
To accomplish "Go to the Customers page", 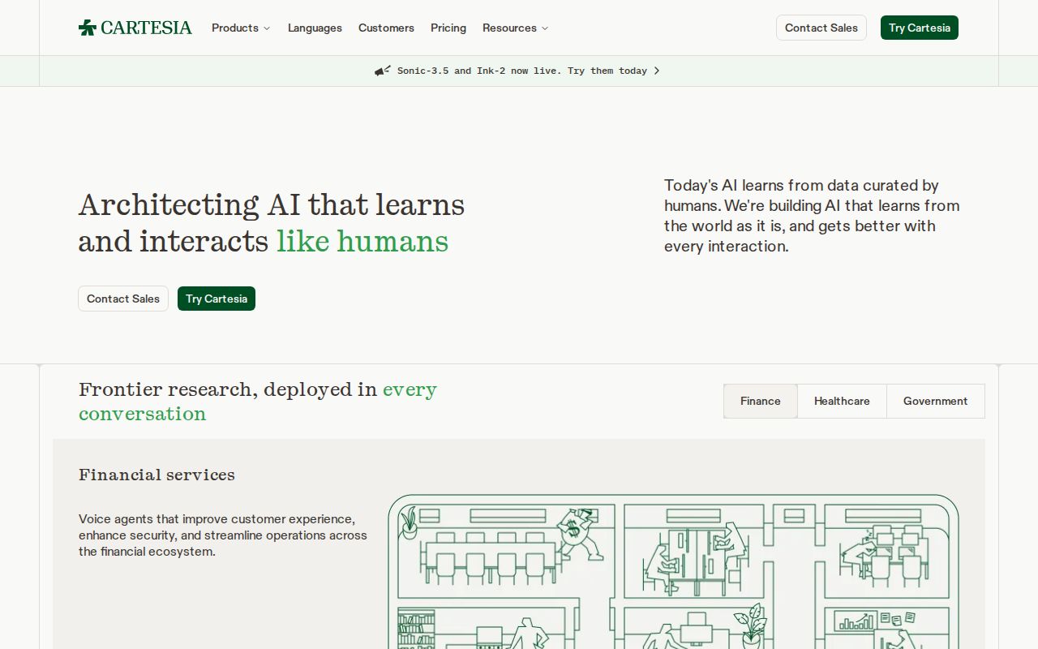I will click(x=386, y=28).
